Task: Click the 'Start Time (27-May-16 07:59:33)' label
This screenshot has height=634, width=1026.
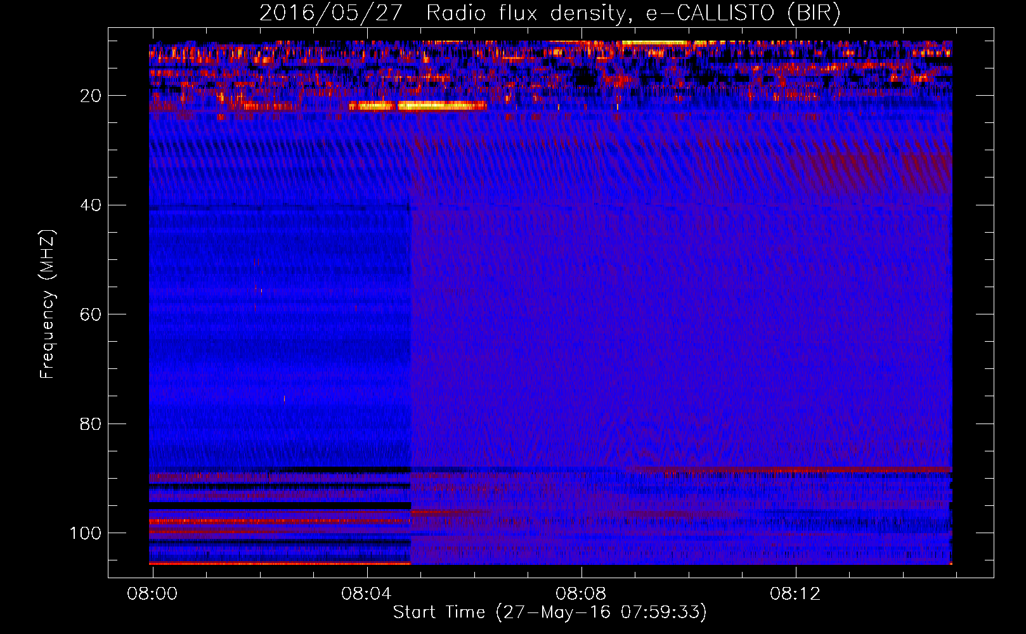Action: [550, 612]
